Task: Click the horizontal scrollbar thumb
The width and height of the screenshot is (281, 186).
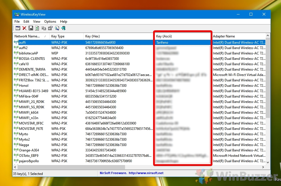Action: pyautogui.click(x=71, y=167)
